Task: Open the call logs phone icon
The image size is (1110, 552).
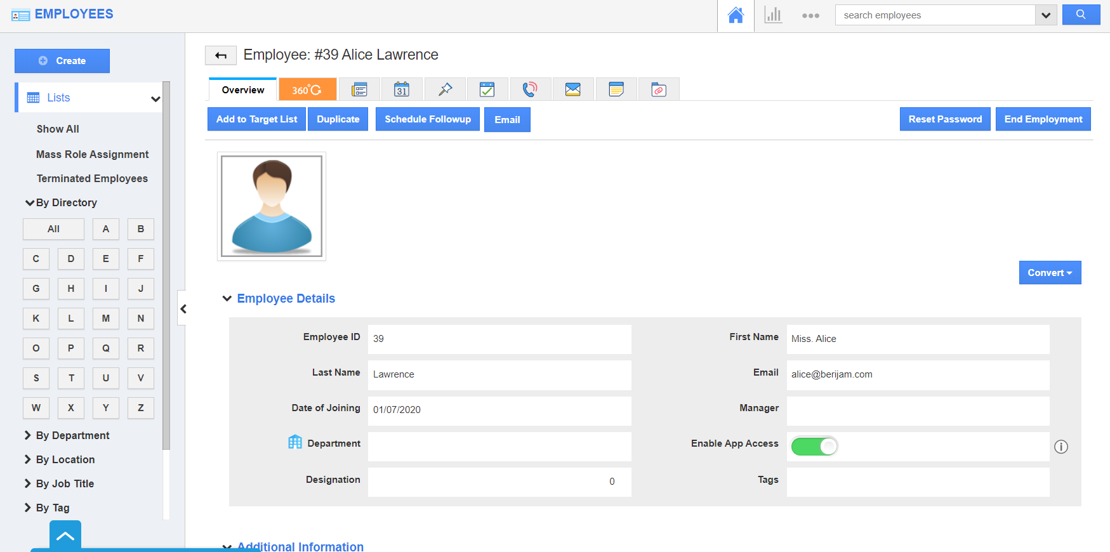Action: coord(529,89)
